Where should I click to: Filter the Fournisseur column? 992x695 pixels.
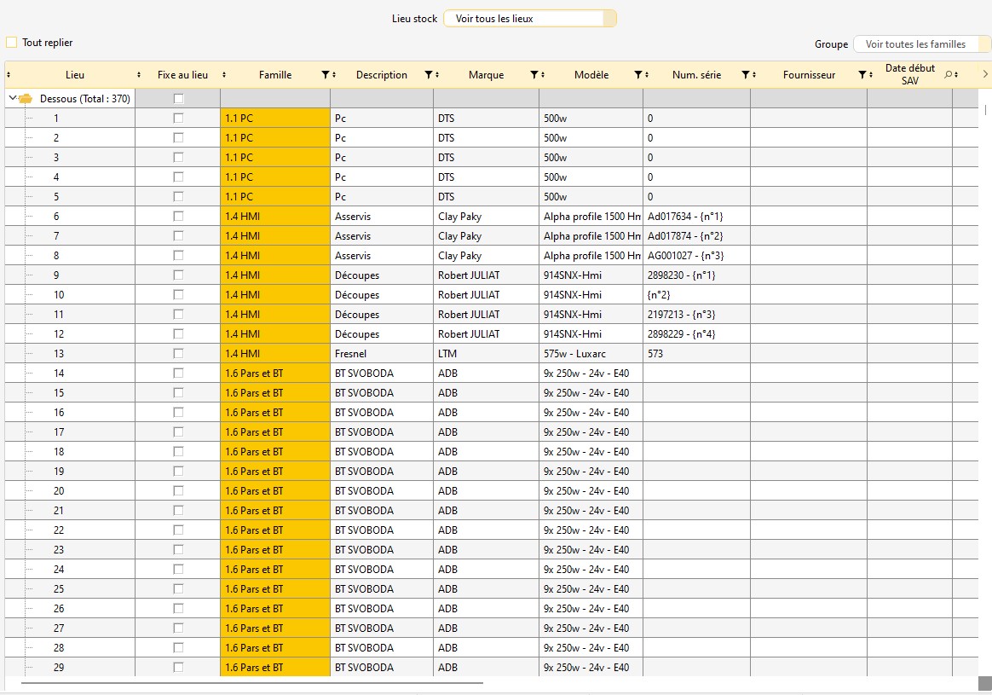862,75
